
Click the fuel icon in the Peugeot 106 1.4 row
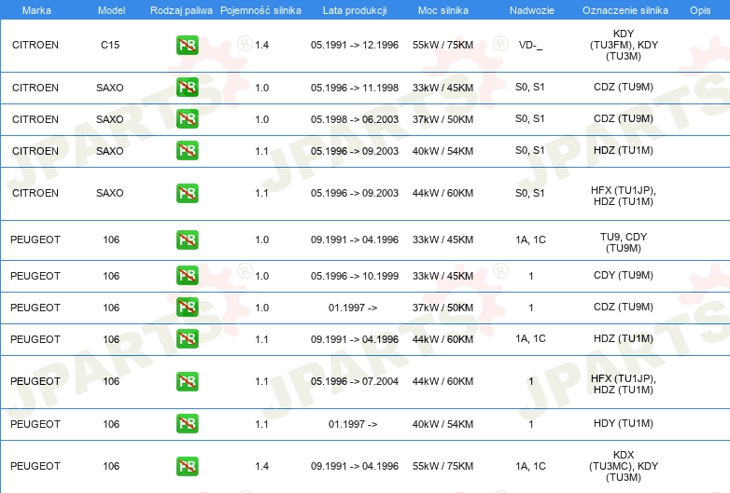[x=187, y=466]
